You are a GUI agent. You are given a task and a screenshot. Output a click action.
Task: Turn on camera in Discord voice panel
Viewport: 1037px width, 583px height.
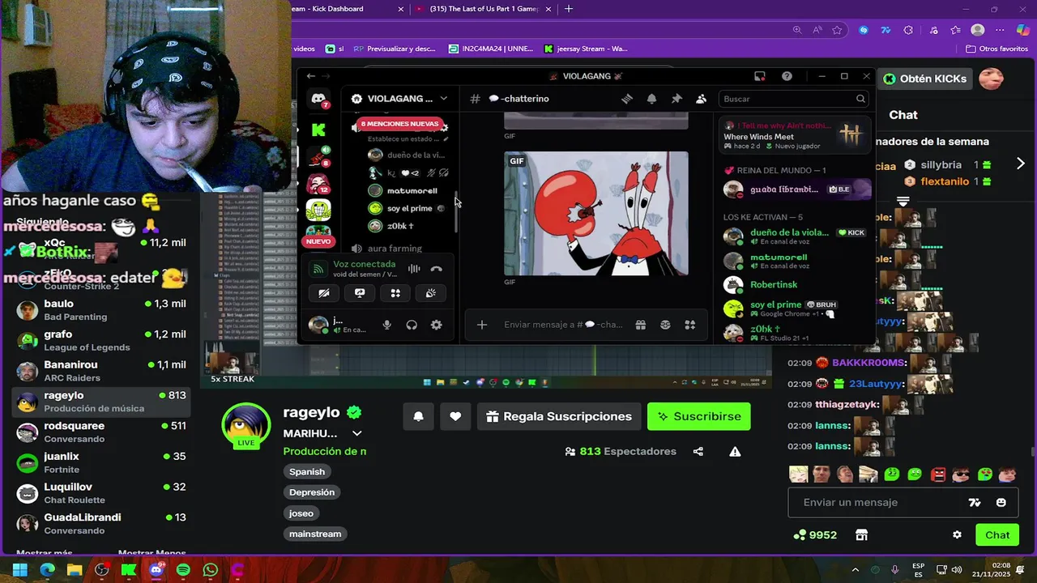tap(324, 293)
